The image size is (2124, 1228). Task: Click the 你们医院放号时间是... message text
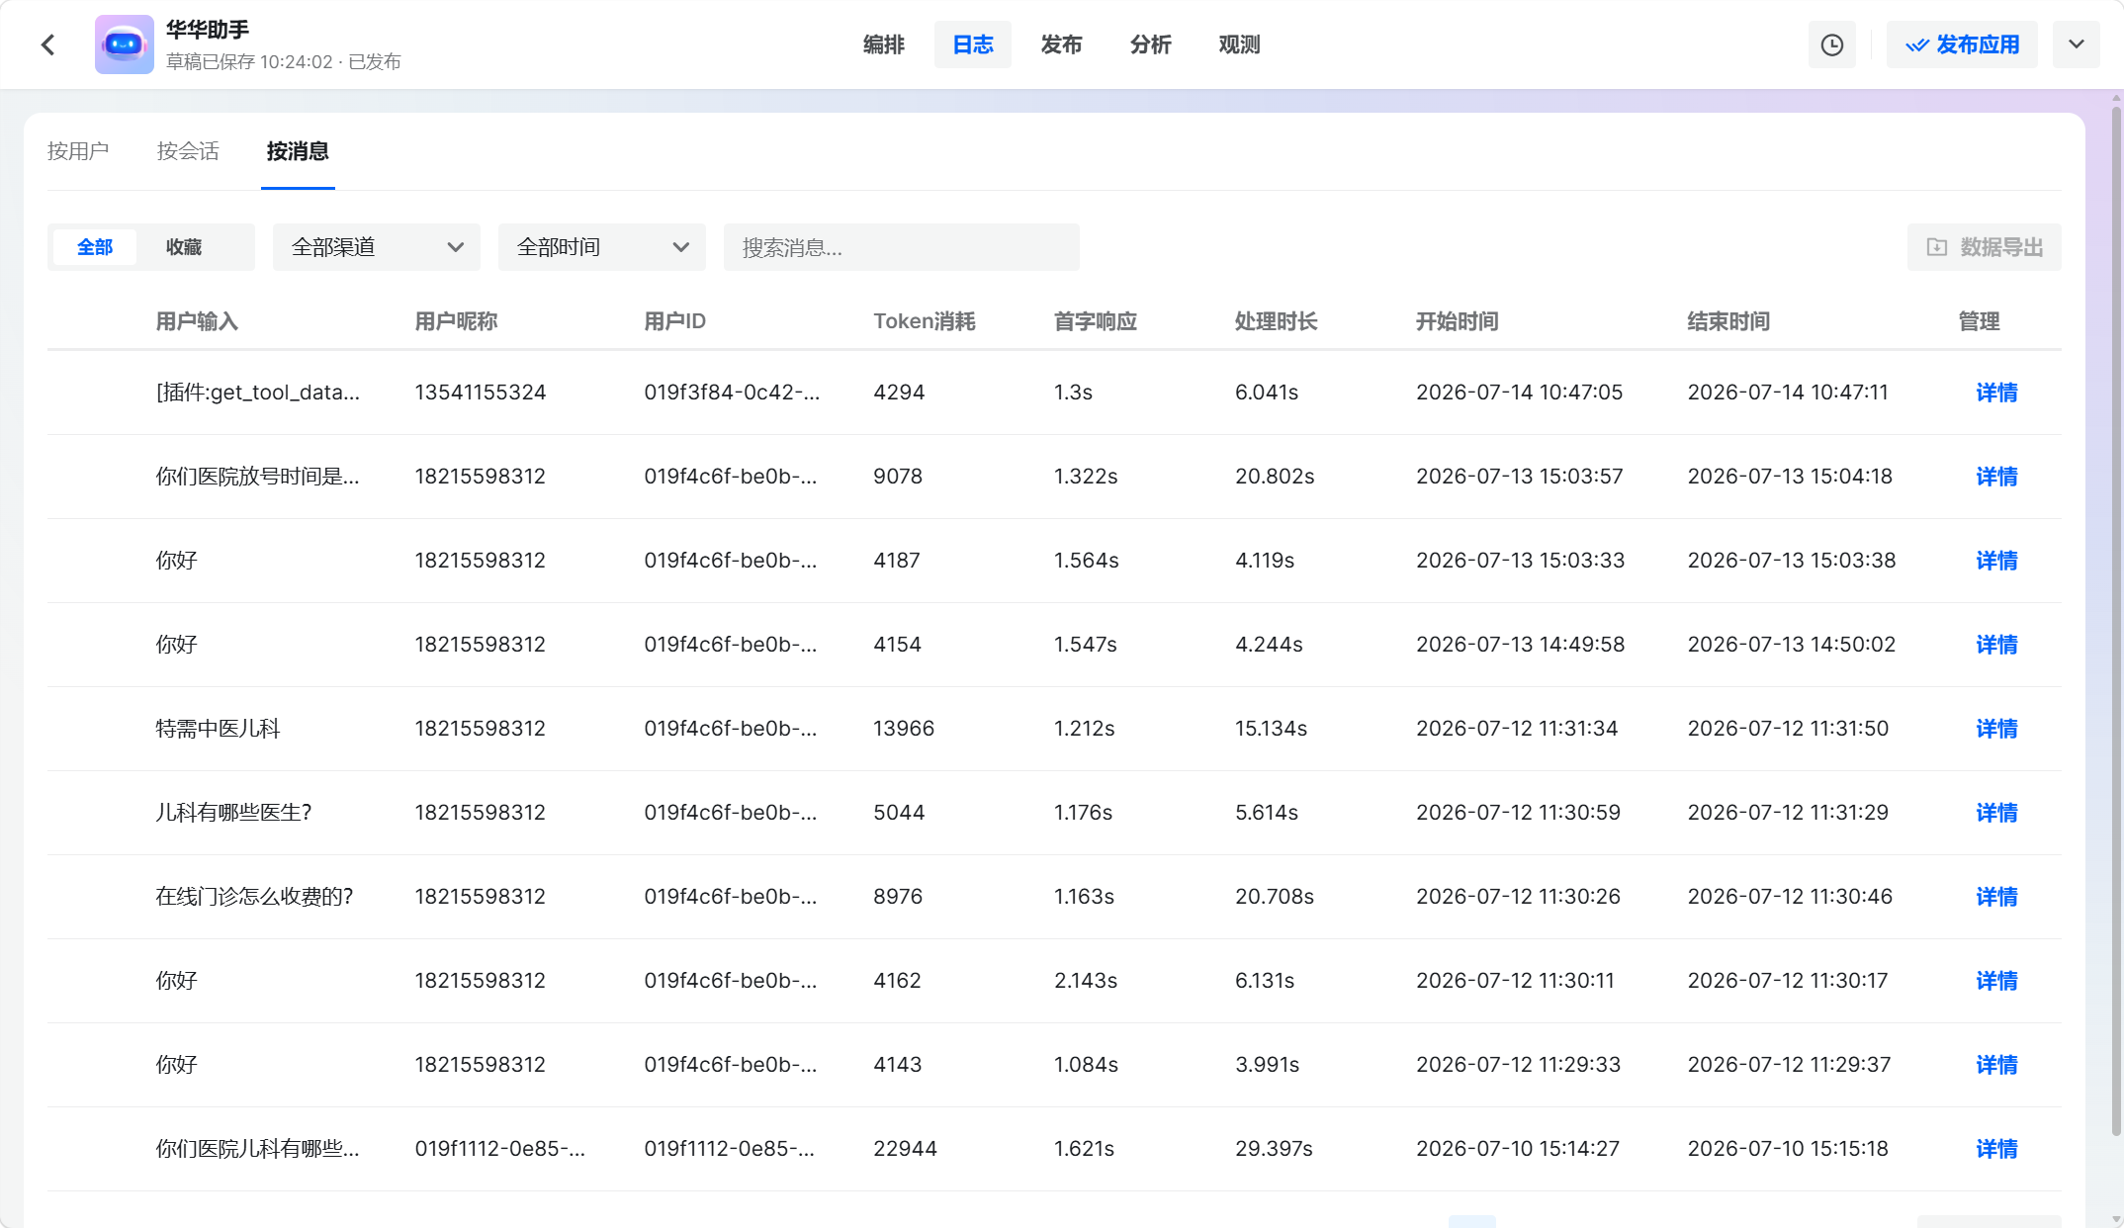click(258, 477)
